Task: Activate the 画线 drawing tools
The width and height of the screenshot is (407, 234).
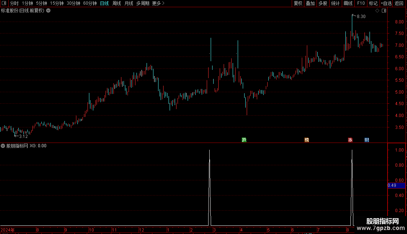Action: tap(348, 3)
